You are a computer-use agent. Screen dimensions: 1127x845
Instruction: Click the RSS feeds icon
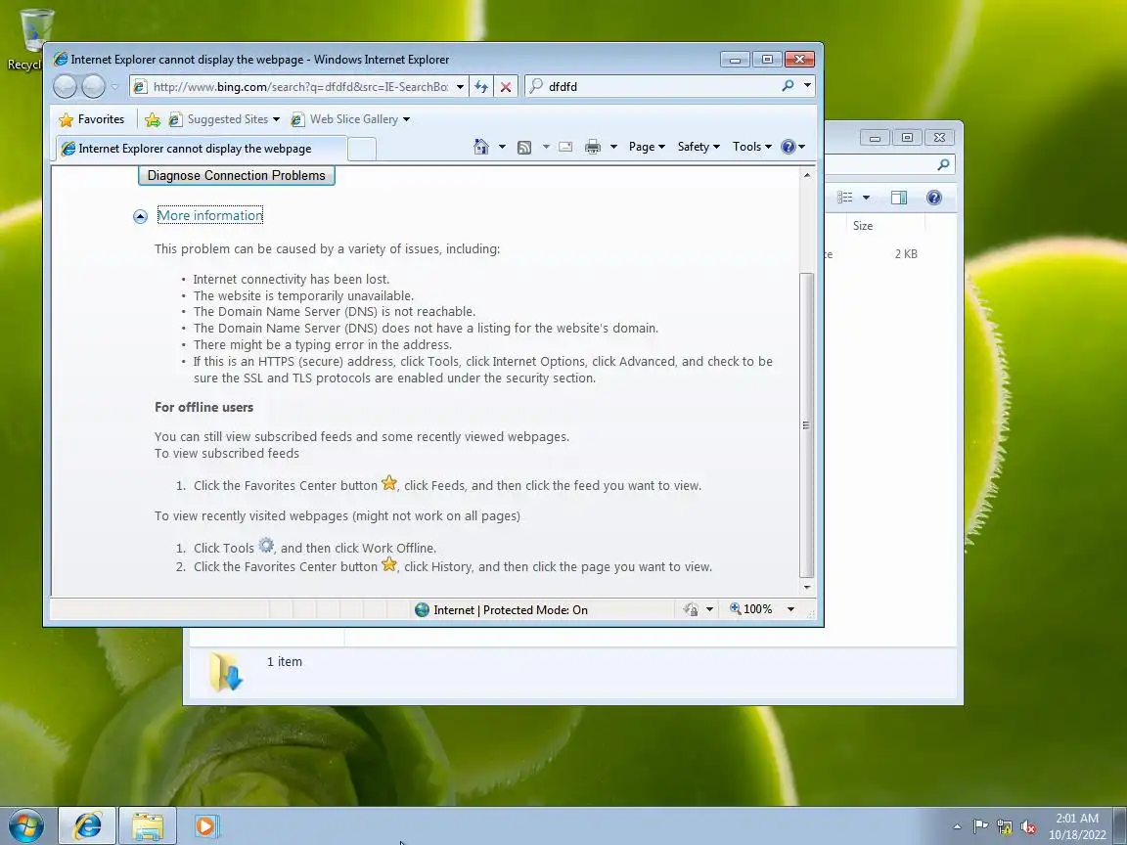[x=524, y=148]
